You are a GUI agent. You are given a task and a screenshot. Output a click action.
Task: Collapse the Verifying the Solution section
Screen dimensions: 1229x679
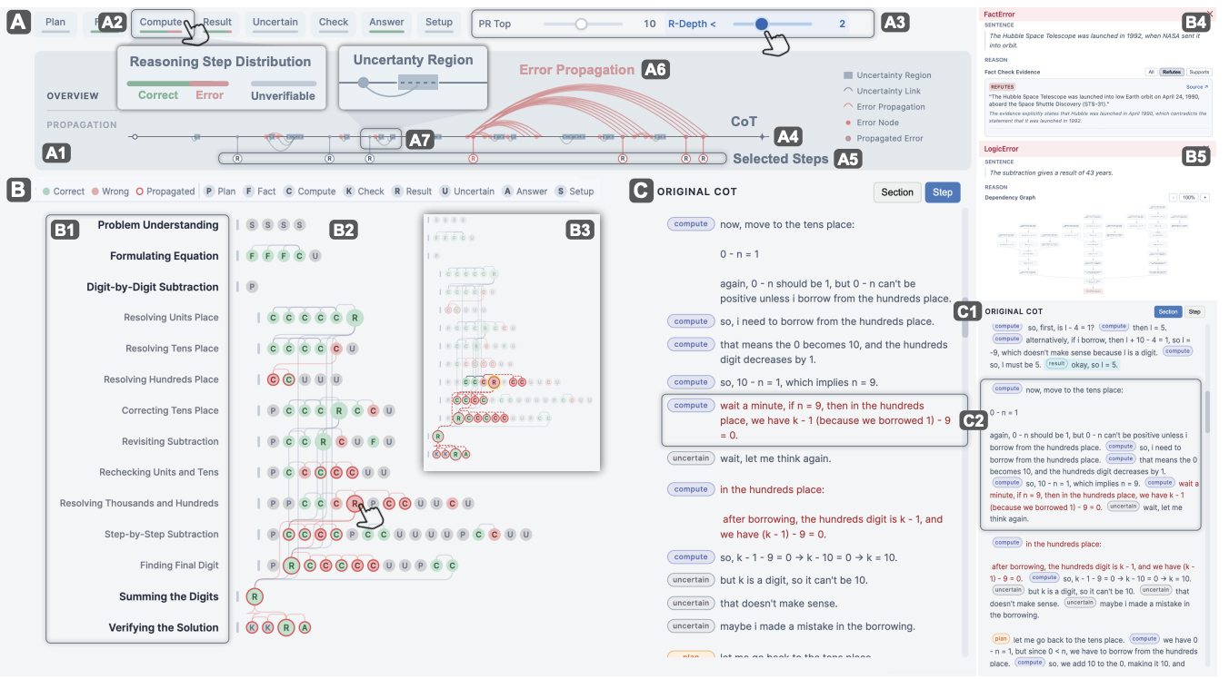164,627
